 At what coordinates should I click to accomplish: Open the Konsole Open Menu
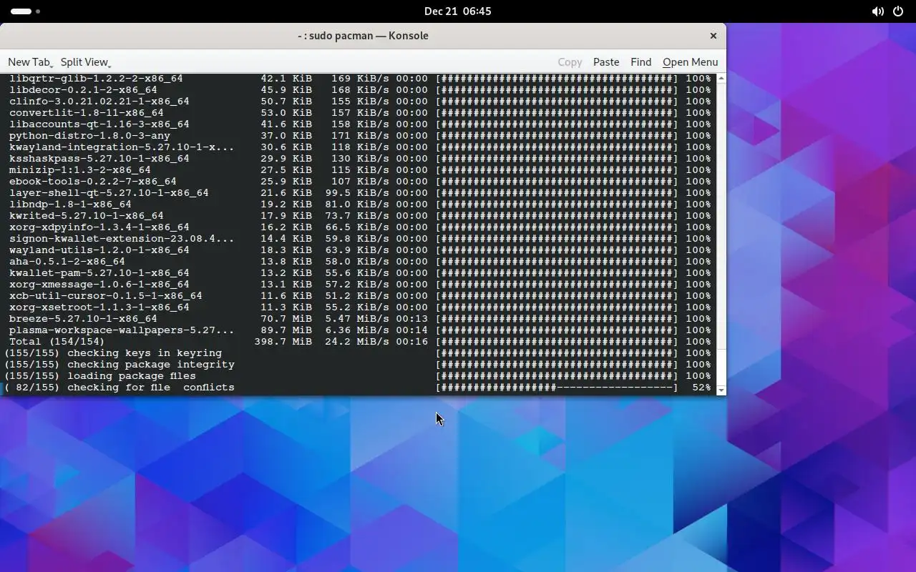(x=690, y=62)
